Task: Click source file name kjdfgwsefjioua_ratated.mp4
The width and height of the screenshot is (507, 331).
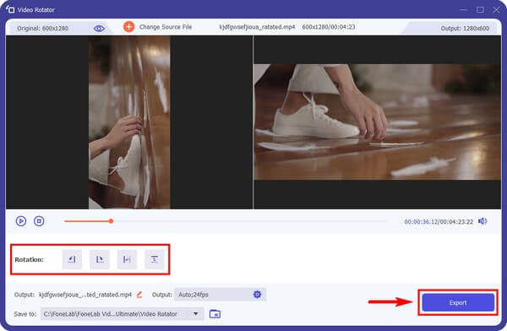Action: point(257,27)
